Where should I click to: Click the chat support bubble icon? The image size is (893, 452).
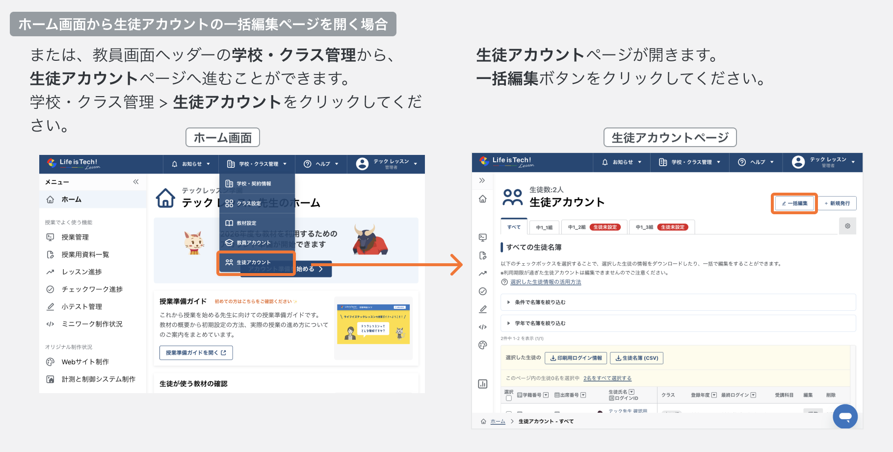point(845,417)
